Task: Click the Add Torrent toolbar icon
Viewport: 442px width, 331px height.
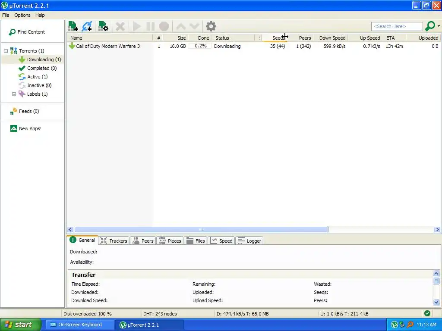Action: 73,26
